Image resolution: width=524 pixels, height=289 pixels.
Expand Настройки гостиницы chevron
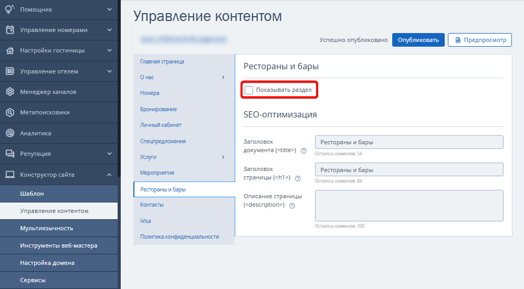(x=109, y=50)
